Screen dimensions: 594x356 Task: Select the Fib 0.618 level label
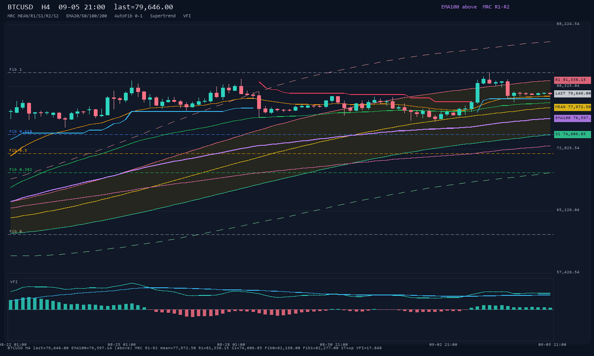point(21,131)
